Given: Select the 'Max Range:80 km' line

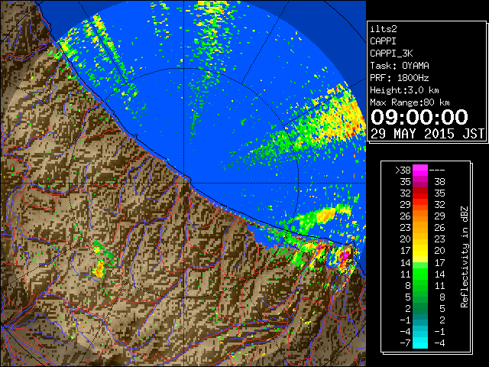Looking at the screenshot, I should pyautogui.click(x=410, y=102).
